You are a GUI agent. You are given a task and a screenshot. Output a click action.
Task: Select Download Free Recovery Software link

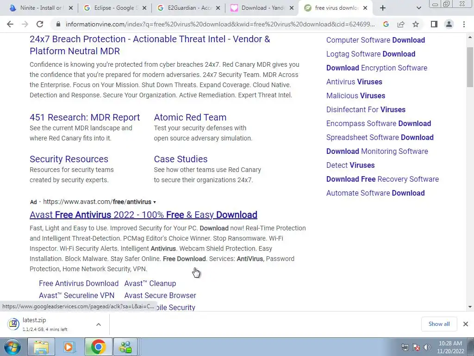382,179
